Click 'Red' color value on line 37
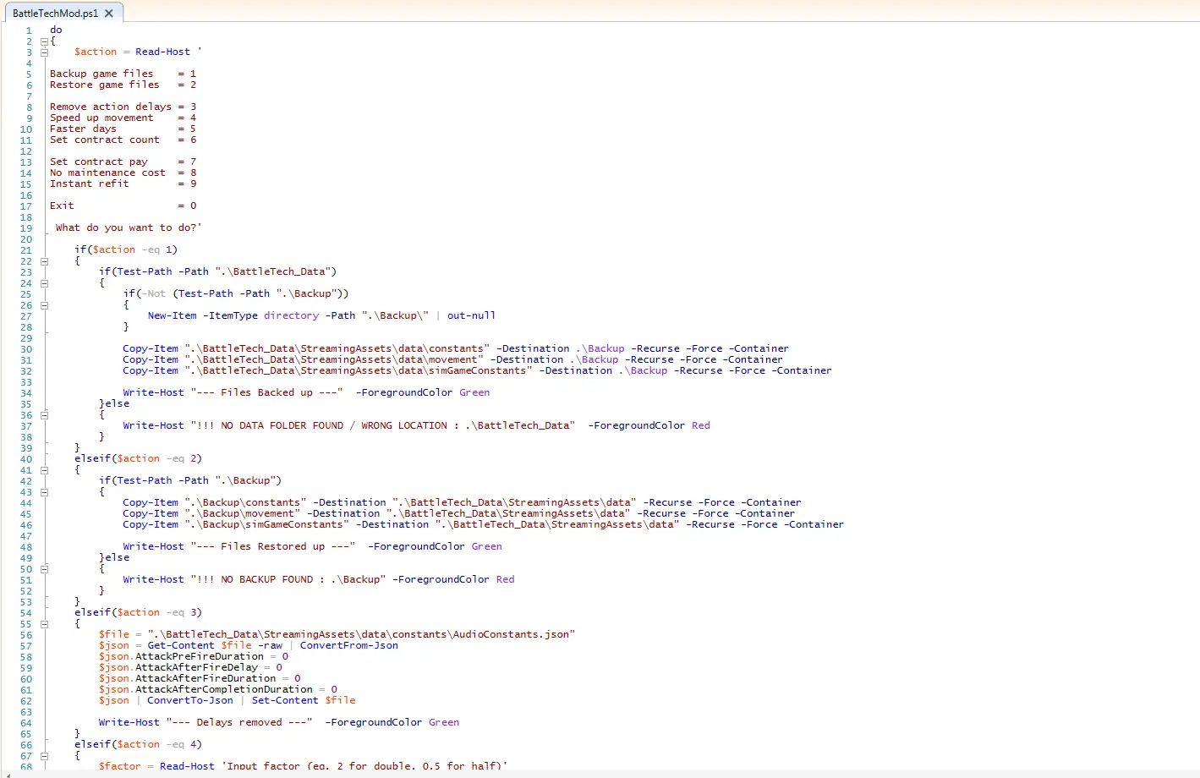This screenshot has width=1200, height=778. click(x=701, y=425)
